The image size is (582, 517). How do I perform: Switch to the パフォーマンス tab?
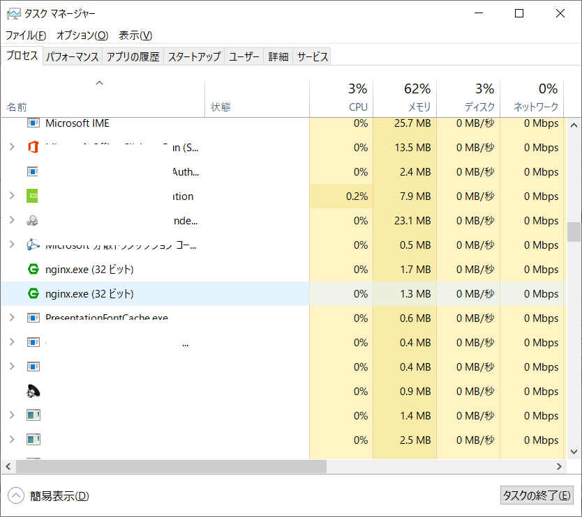73,56
